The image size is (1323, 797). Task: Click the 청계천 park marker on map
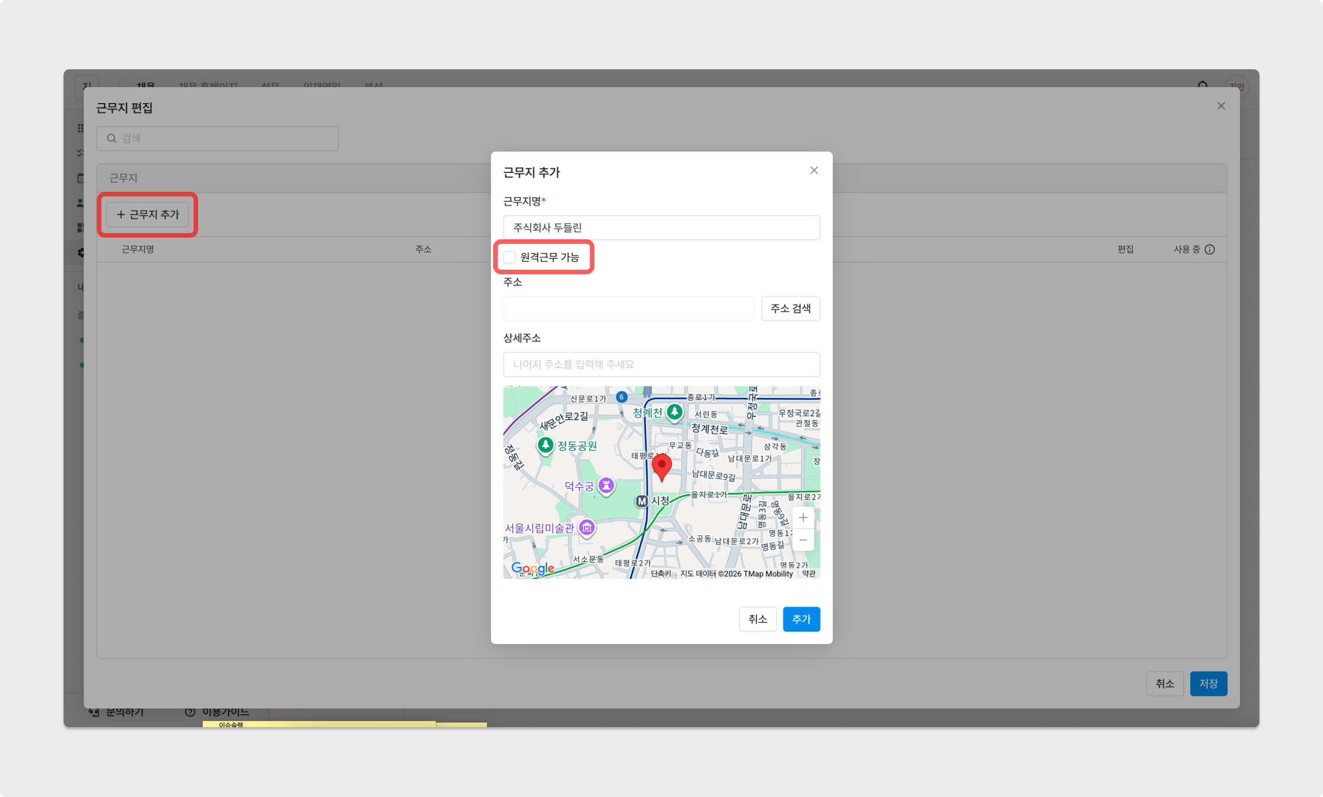(675, 411)
